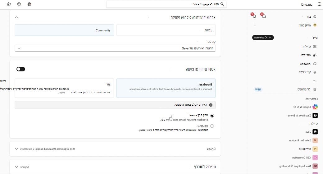Click the Copilot & AI favorite icon

tap(315, 107)
